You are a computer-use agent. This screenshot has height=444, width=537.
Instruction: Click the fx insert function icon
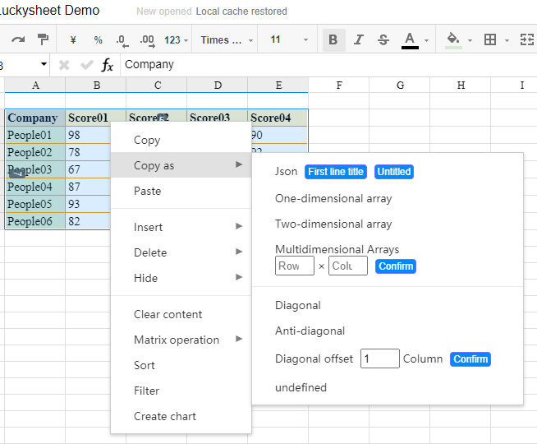[x=108, y=64]
